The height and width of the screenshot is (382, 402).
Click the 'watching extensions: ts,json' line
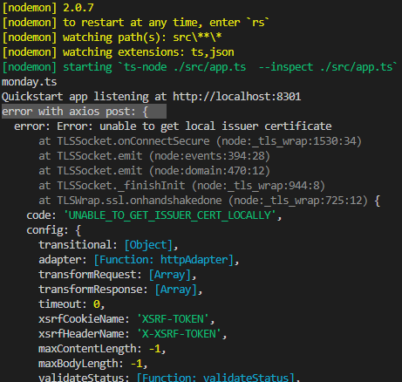pyautogui.click(x=118, y=52)
